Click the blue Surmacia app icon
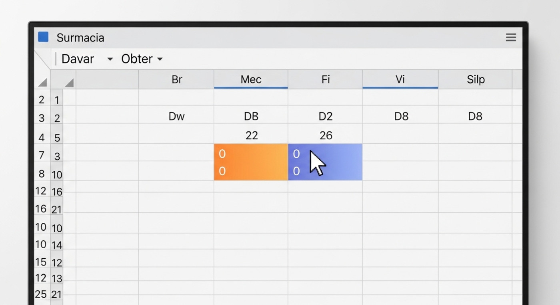The image size is (560, 305). 43,37
